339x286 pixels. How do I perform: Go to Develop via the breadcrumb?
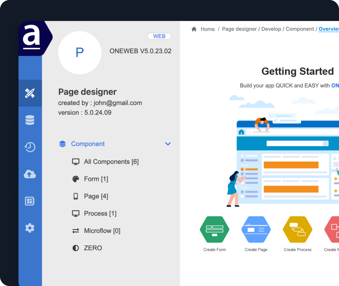click(271, 29)
